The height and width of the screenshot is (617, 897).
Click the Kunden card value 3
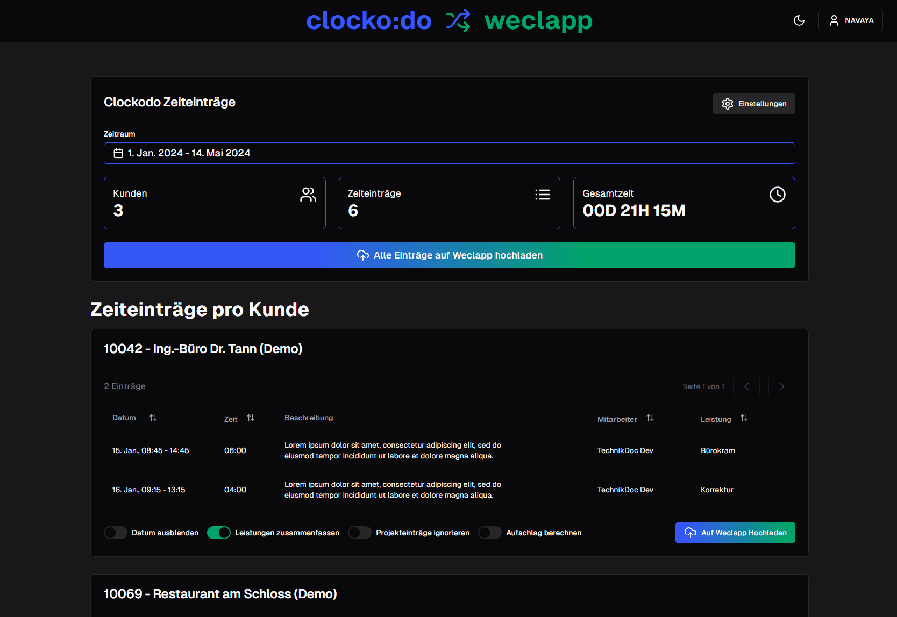(118, 211)
